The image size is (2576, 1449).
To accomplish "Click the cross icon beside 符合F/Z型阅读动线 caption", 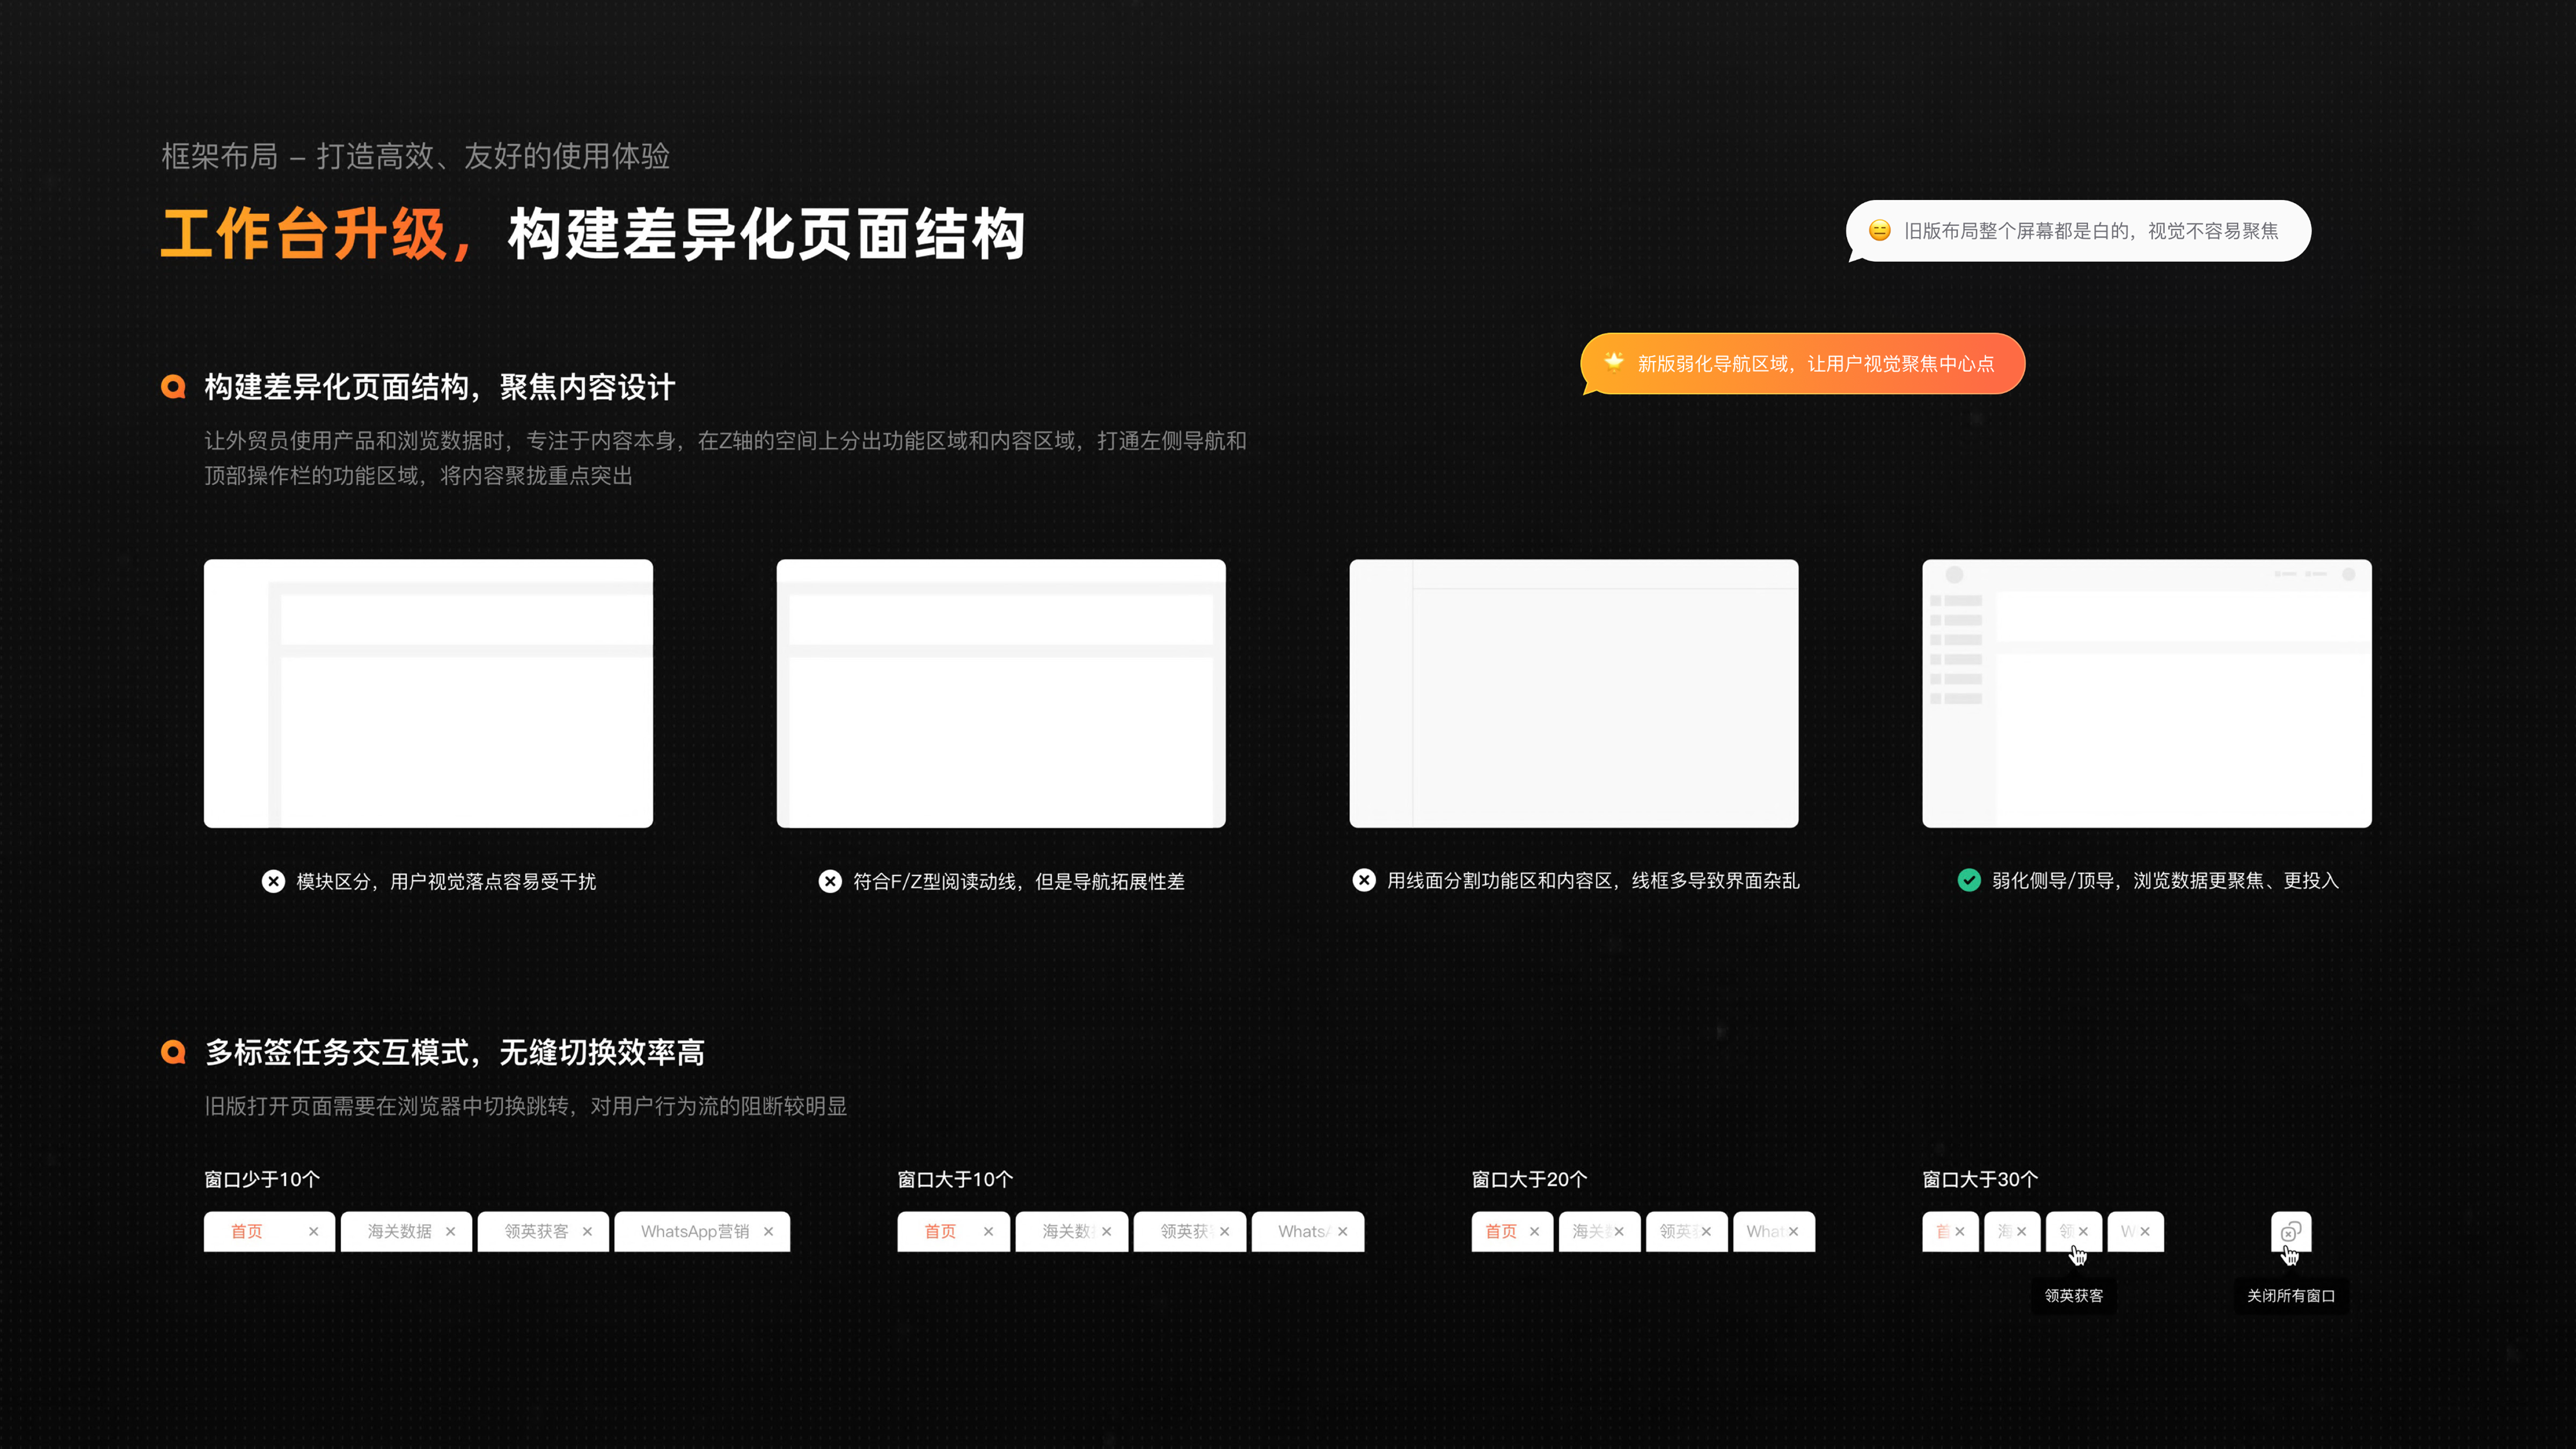I will click(x=830, y=881).
